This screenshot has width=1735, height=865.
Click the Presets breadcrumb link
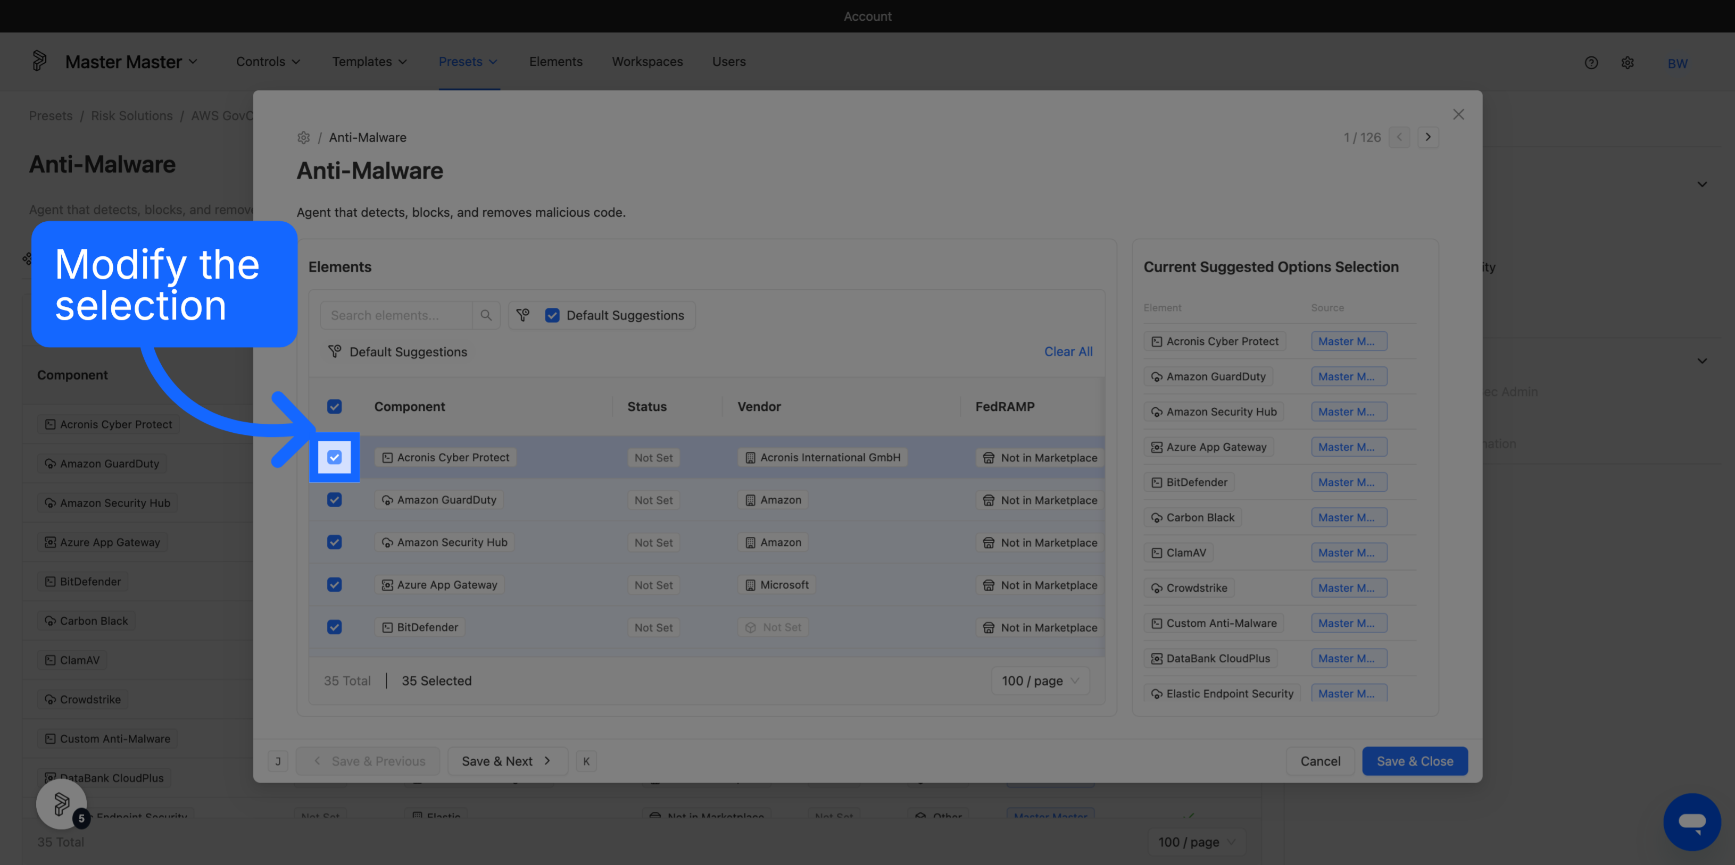51,116
